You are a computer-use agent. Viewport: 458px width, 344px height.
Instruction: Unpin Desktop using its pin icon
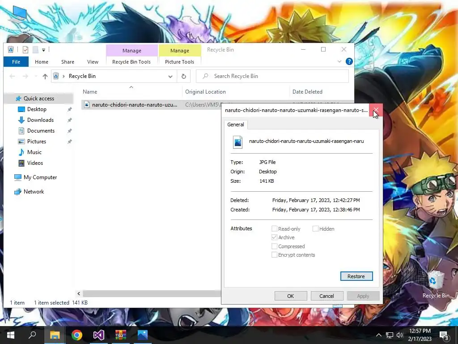69,109
